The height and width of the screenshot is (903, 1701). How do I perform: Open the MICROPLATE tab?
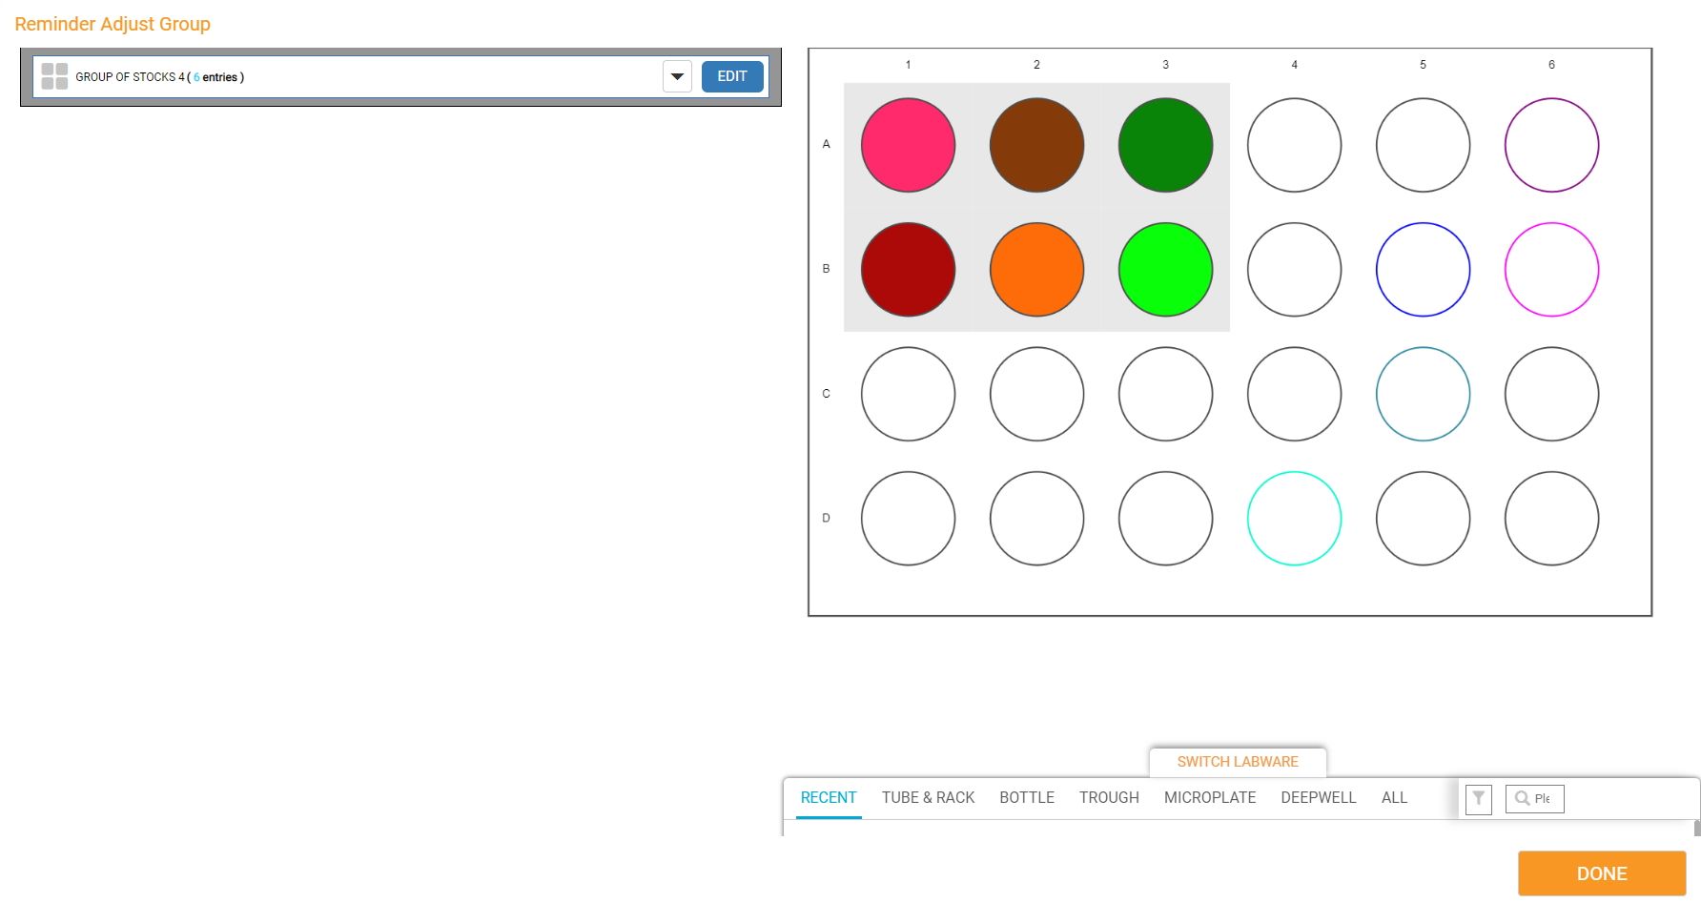(x=1210, y=798)
